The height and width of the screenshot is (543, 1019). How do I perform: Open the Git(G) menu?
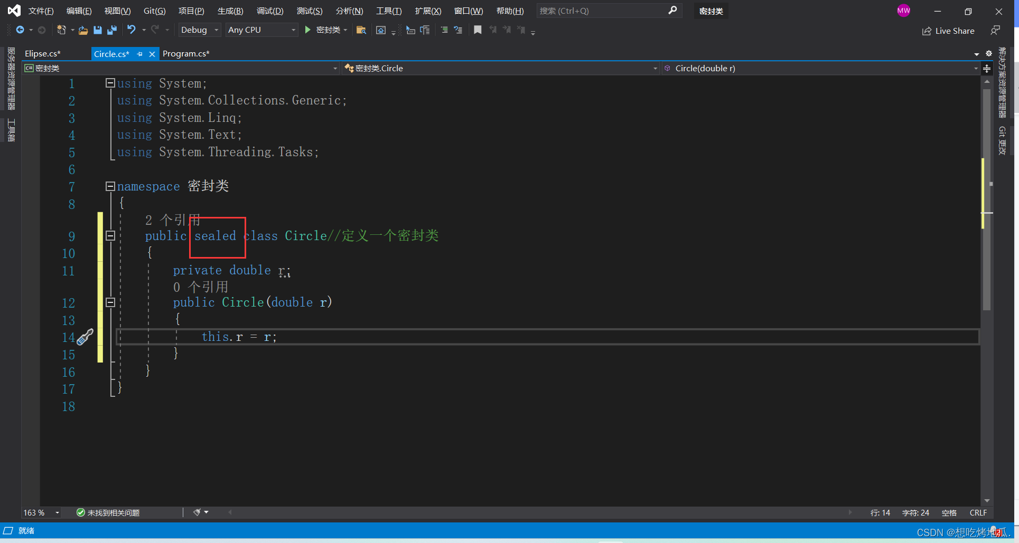[155, 11]
